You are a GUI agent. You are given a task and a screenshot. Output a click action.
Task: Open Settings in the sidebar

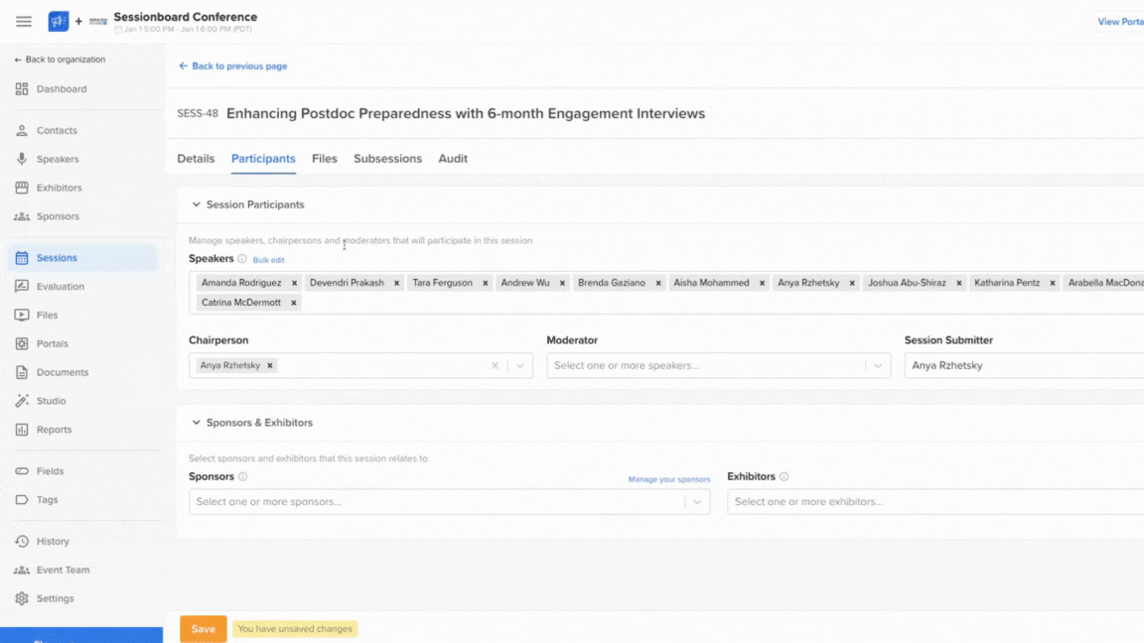point(55,598)
